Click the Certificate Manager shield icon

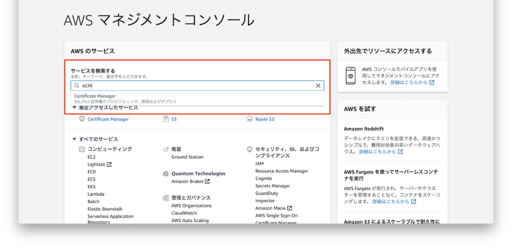(82, 119)
